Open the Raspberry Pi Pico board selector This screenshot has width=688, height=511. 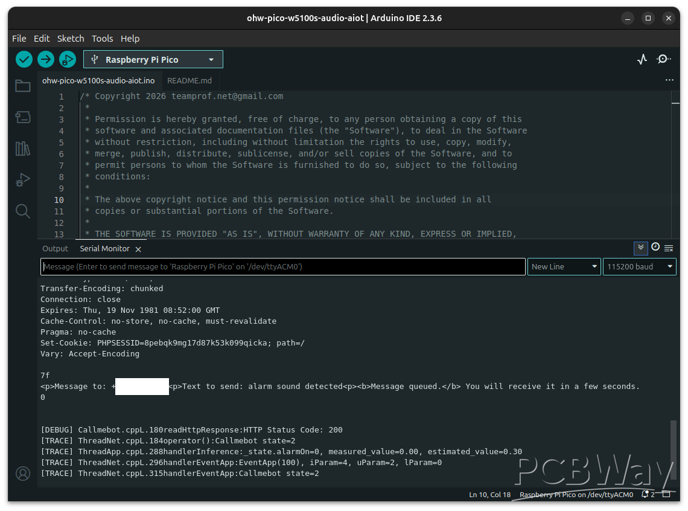pyautogui.click(x=153, y=59)
